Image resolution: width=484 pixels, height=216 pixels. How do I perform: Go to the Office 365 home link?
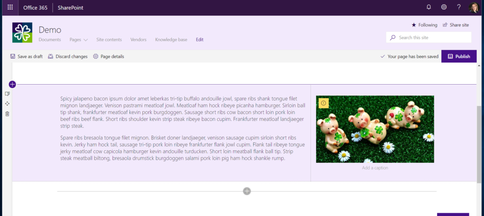pyautogui.click(x=35, y=8)
